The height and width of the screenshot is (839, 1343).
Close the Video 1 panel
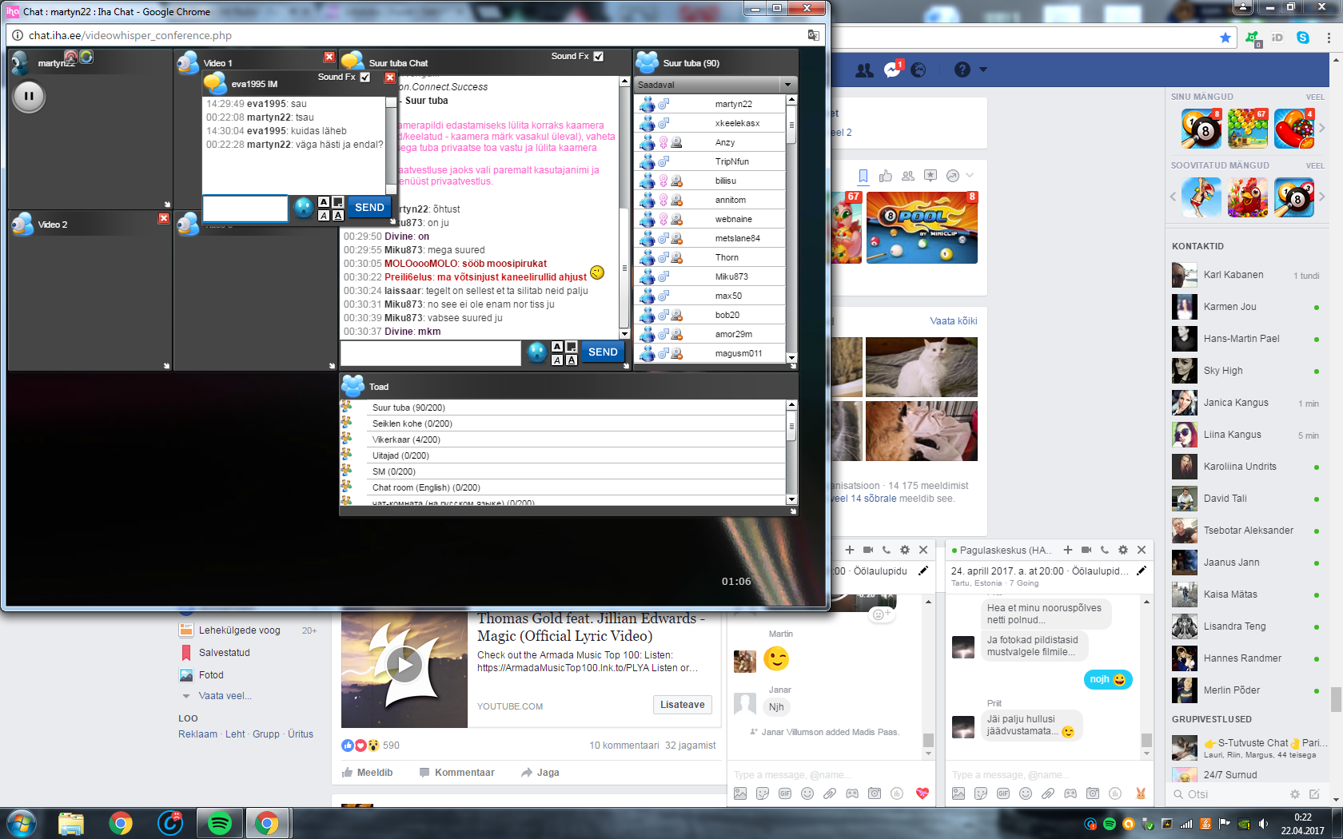pos(329,57)
